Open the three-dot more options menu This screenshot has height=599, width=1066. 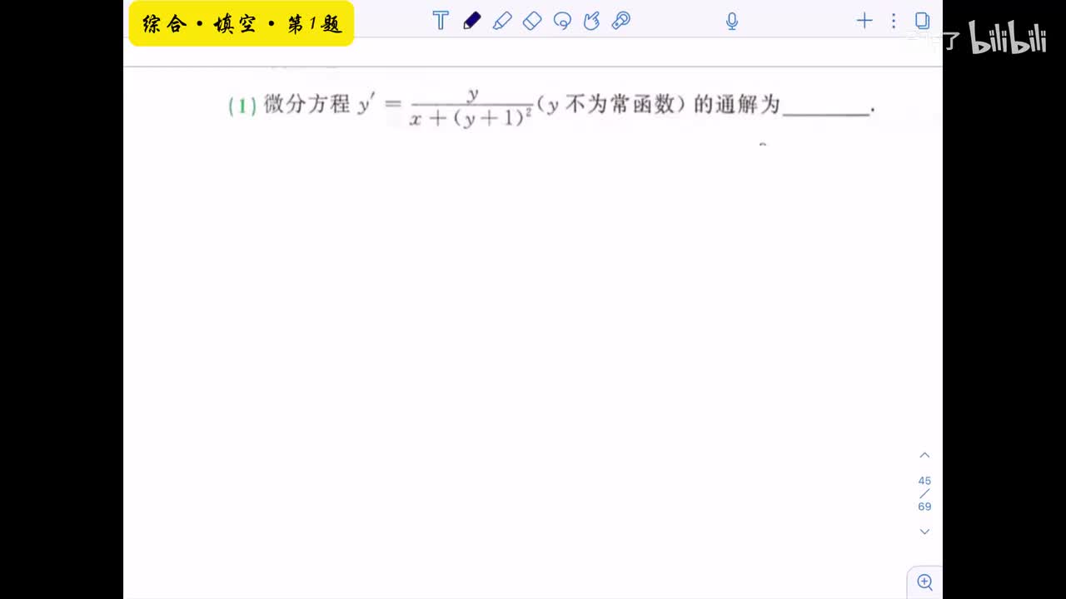click(x=894, y=21)
